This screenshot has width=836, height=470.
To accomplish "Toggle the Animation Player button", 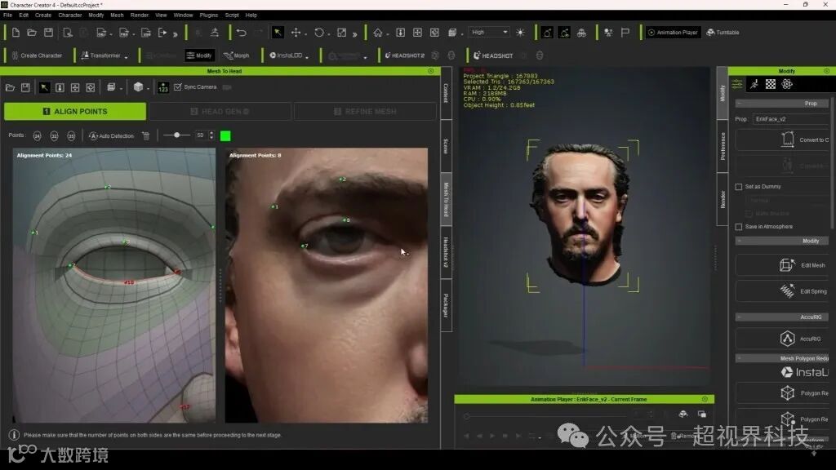I will point(673,33).
